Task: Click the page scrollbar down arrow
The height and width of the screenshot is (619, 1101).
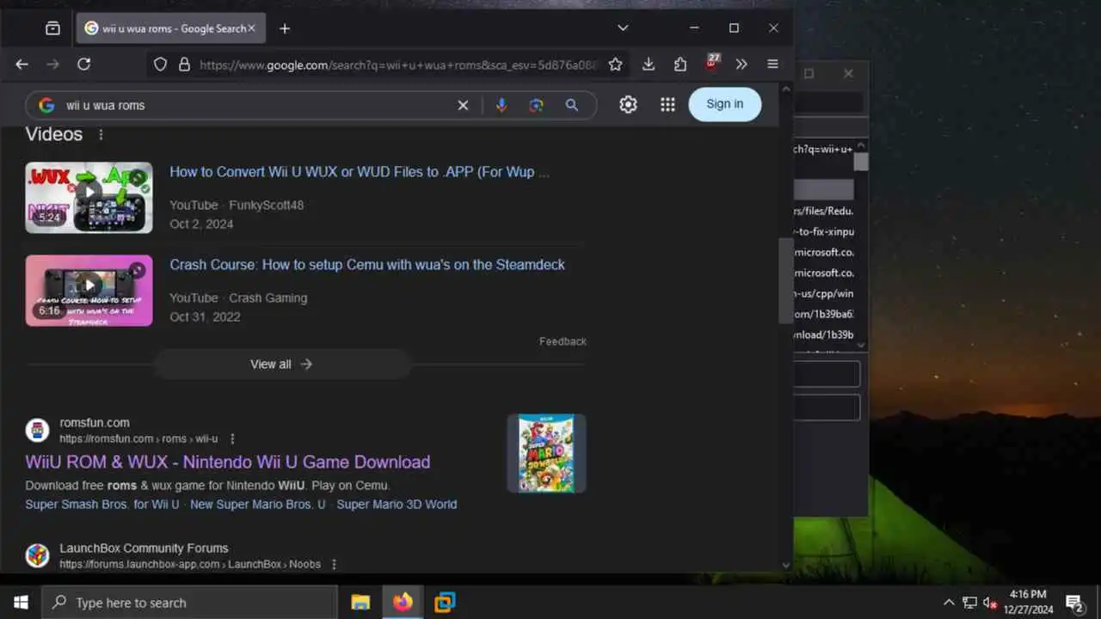Action: pos(785,565)
